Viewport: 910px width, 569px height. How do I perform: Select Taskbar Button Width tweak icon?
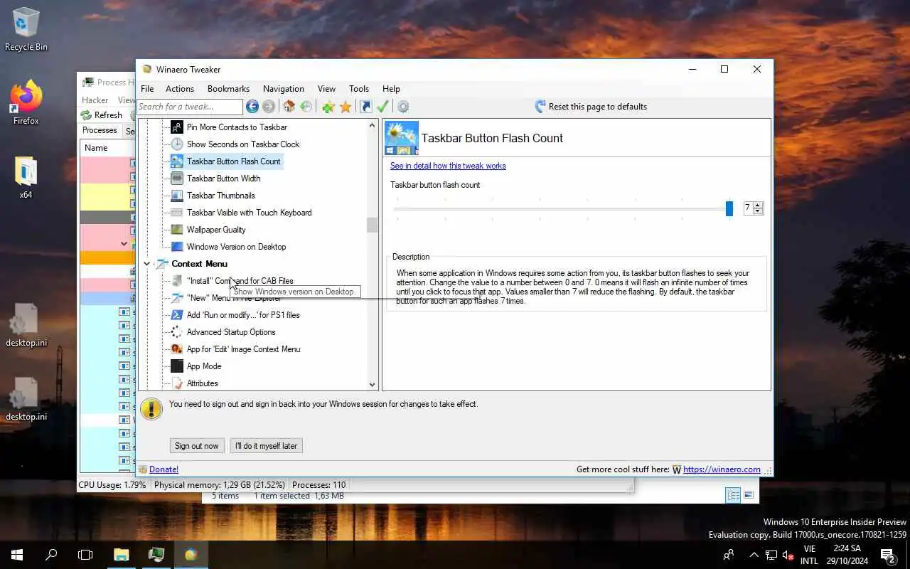pos(176,179)
